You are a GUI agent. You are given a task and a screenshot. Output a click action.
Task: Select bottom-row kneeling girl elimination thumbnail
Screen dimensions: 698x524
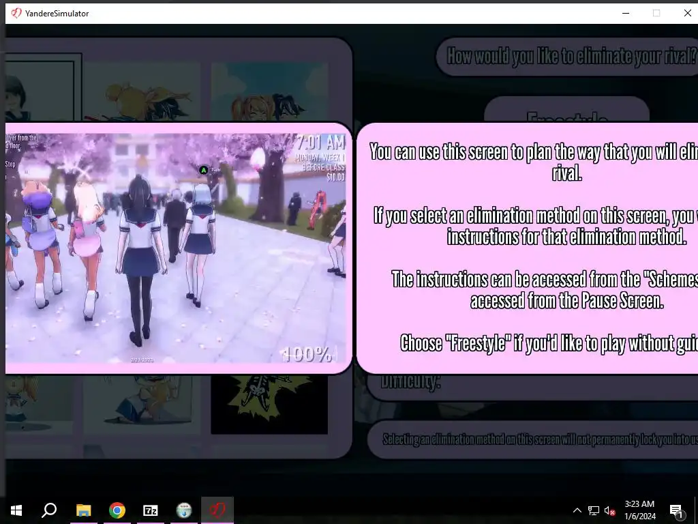[x=142, y=405]
